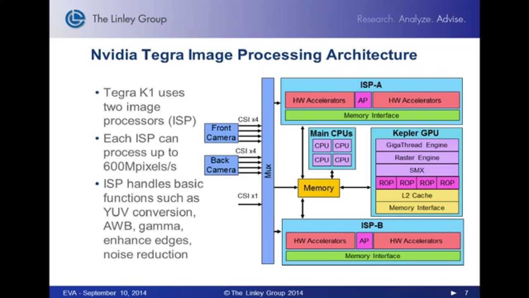
Task: Click the "© The Linley Group 2014" copyright text
Action: pos(264,293)
